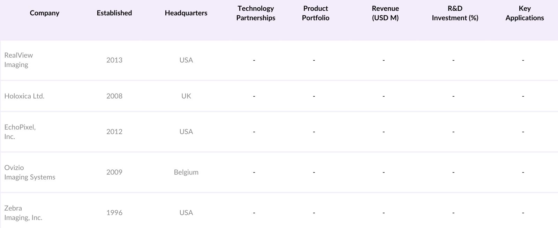Viewport: 558px width, 228px height.
Task: Click Holoxica's UK headquarters cell
Action: pos(186,96)
